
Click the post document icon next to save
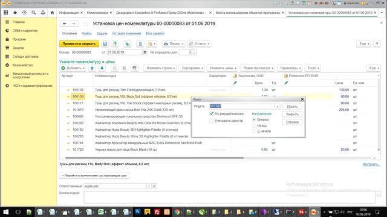115,44
